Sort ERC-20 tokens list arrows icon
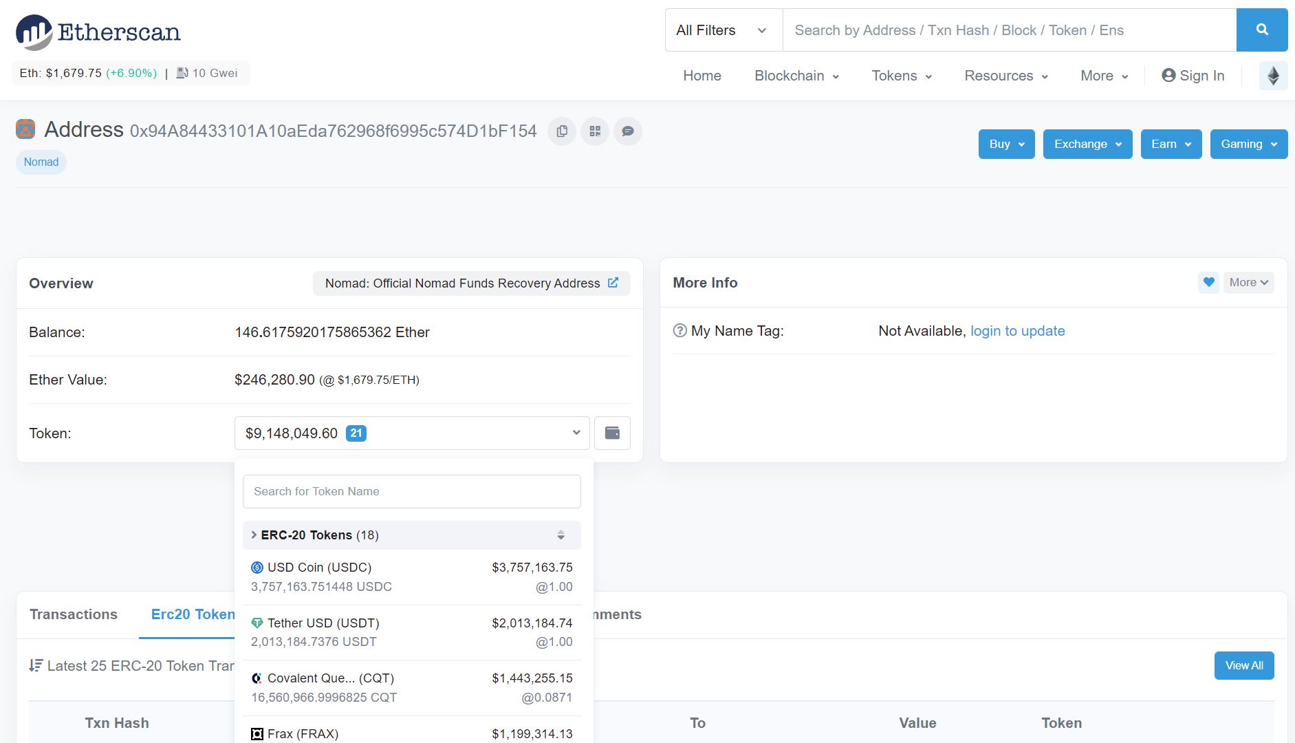The width and height of the screenshot is (1295, 743). [x=561, y=535]
